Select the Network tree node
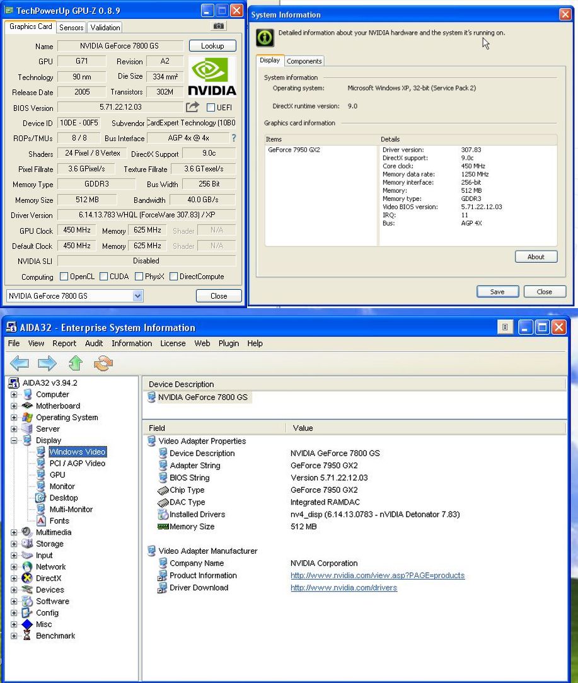Viewport: 578px width, 683px height. (x=50, y=566)
